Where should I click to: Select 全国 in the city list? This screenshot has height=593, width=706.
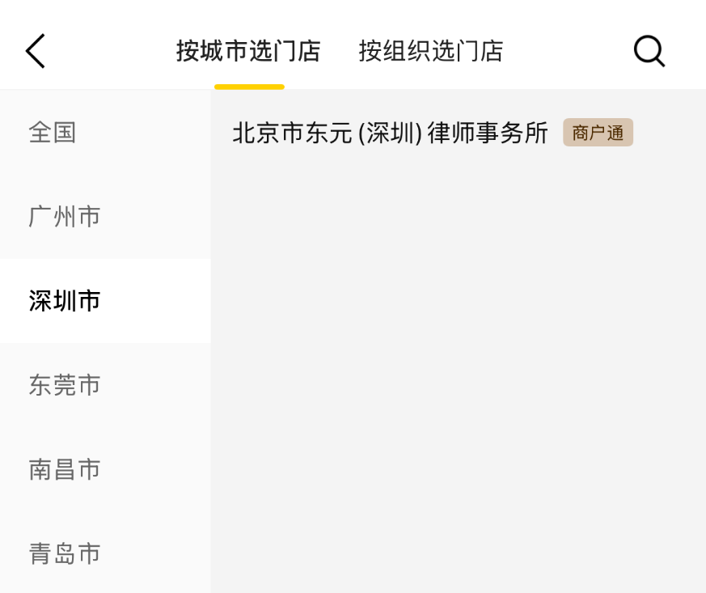[x=53, y=132]
